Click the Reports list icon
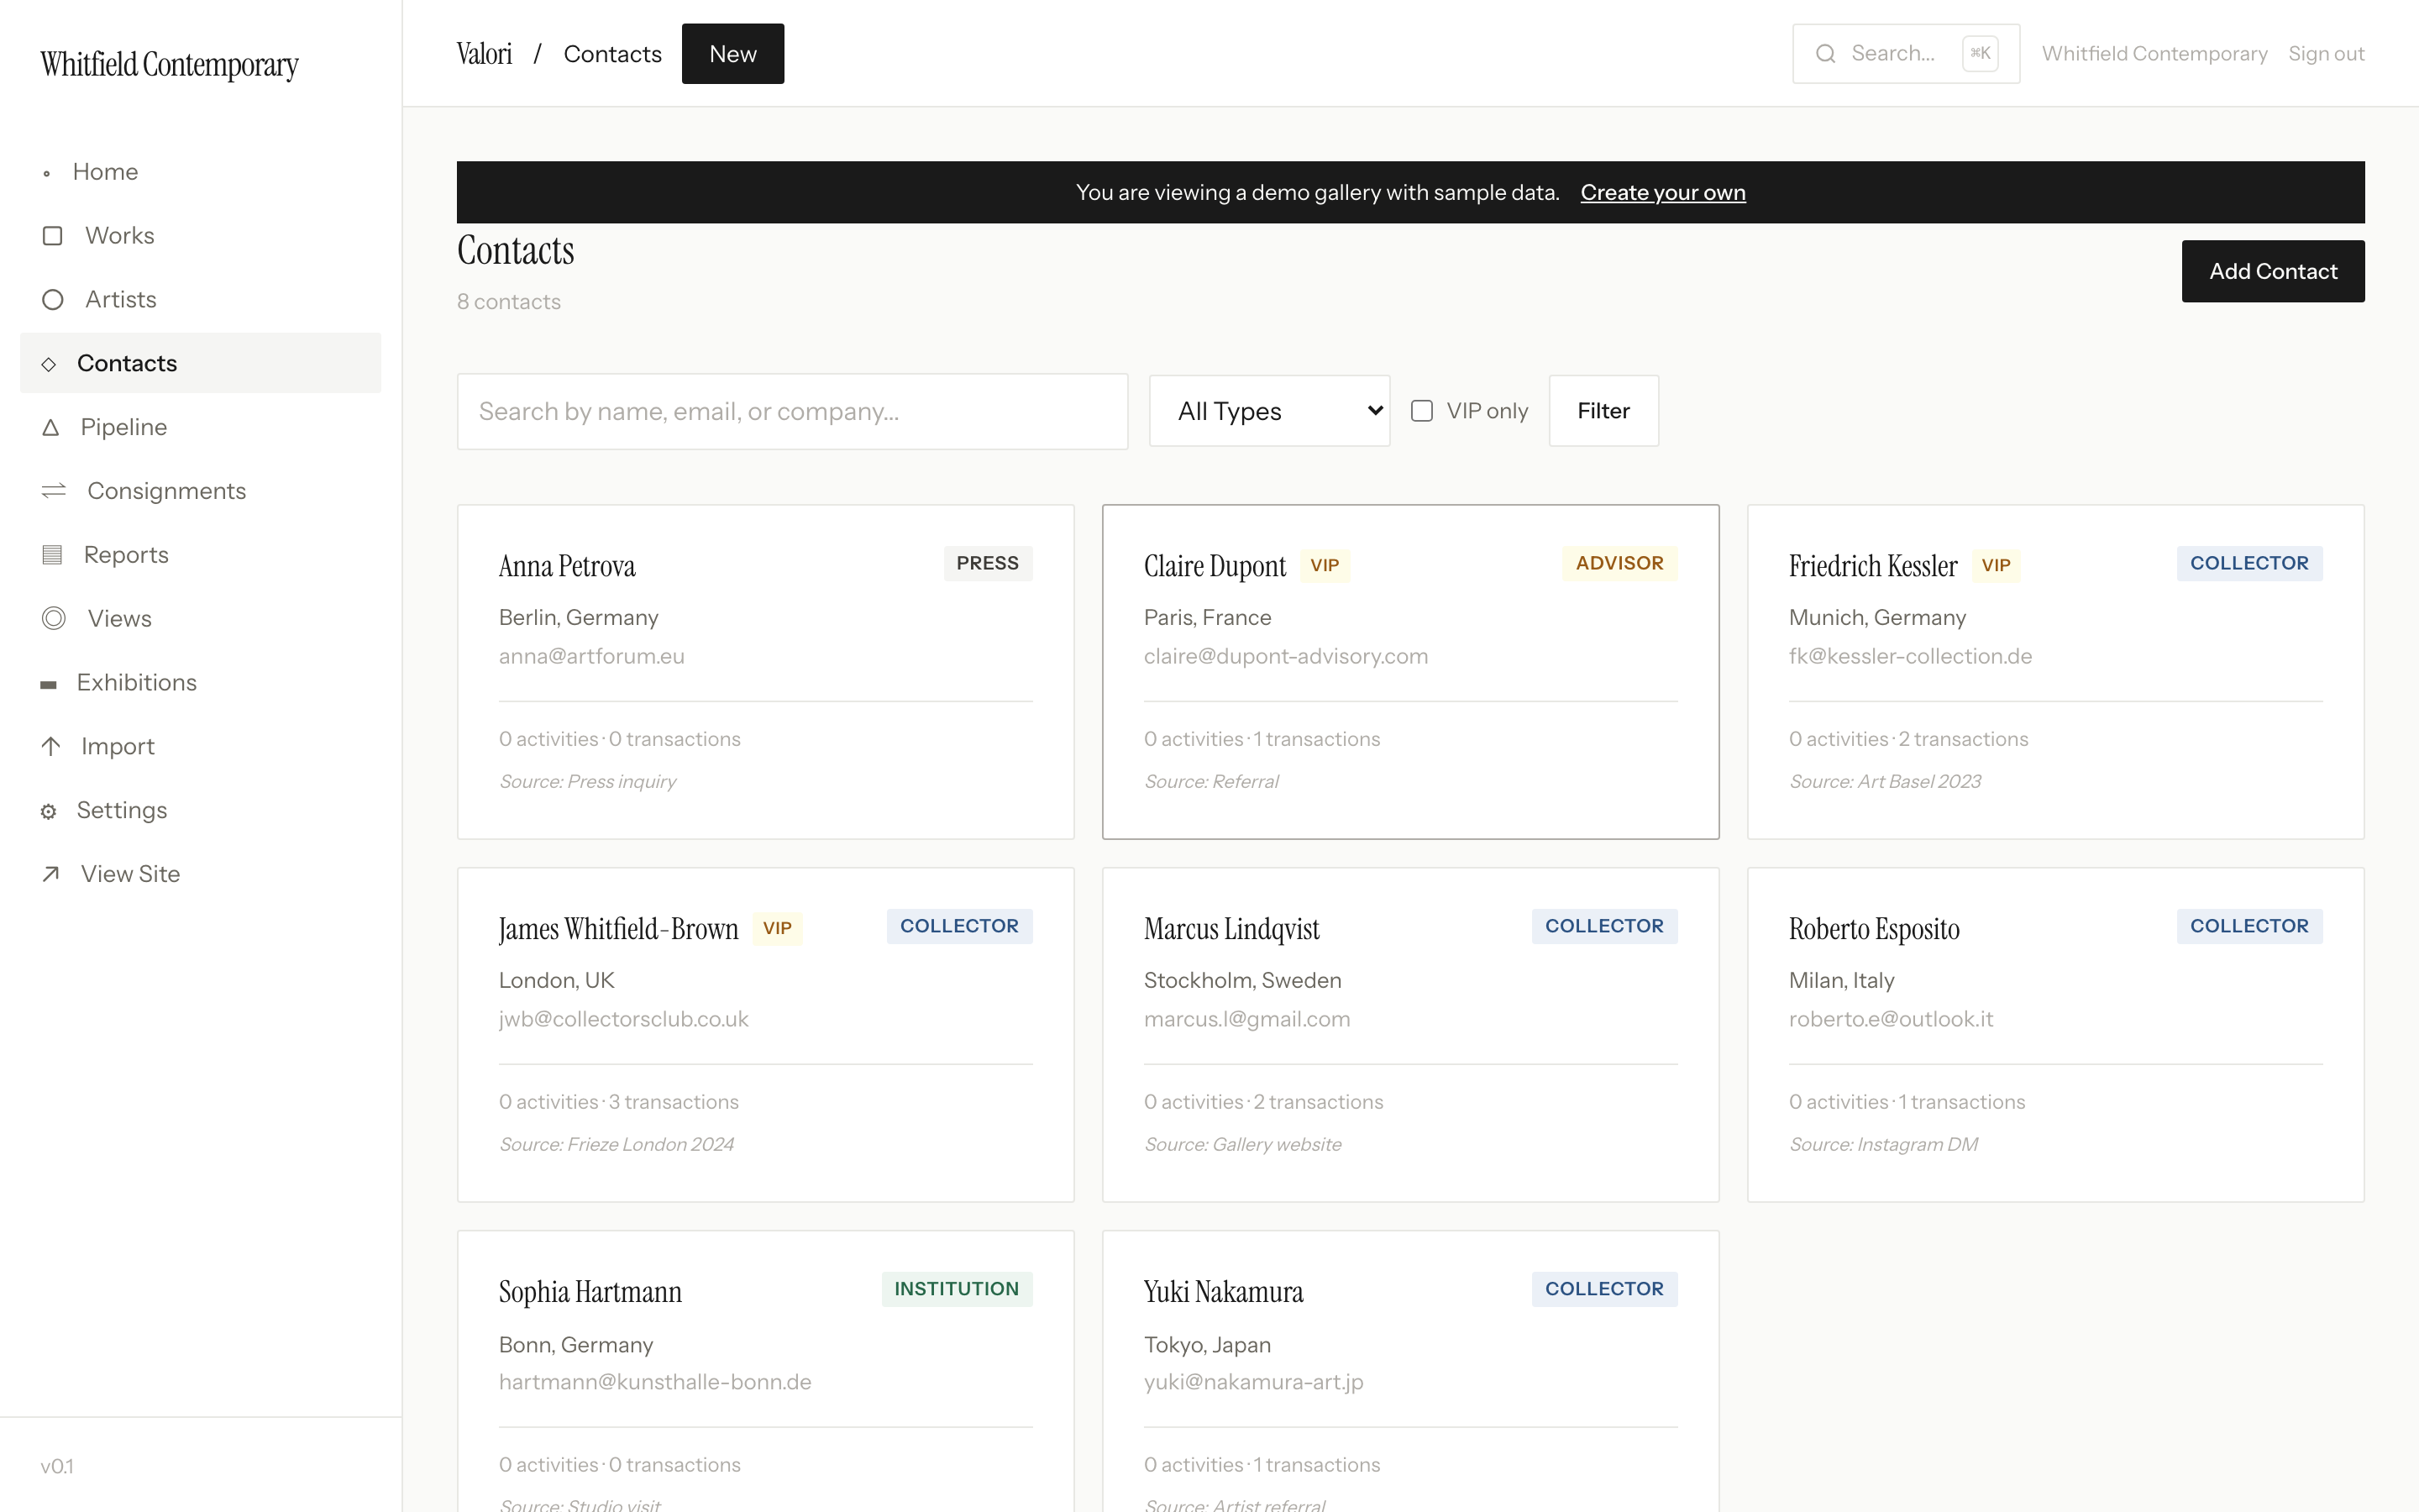 pyautogui.click(x=53, y=555)
